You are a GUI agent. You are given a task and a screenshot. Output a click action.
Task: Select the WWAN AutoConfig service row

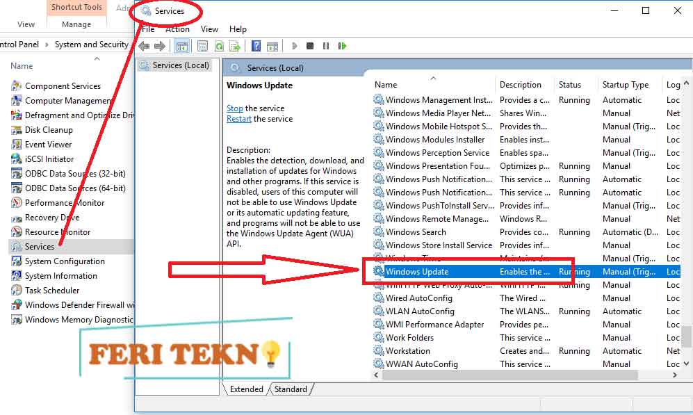coord(526,364)
